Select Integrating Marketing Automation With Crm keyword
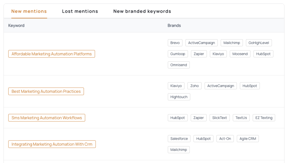Image resolution: width=288 pixels, height=163 pixels. (x=52, y=144)
